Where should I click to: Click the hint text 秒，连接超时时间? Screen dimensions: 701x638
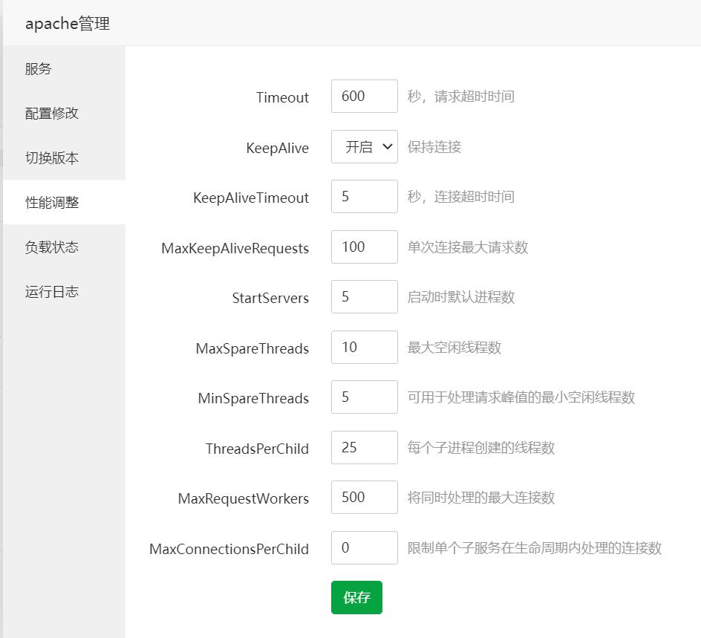tap(461, 196)
